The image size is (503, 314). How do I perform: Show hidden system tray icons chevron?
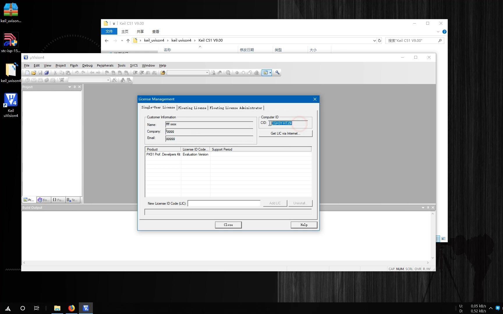tap(491, 308)
